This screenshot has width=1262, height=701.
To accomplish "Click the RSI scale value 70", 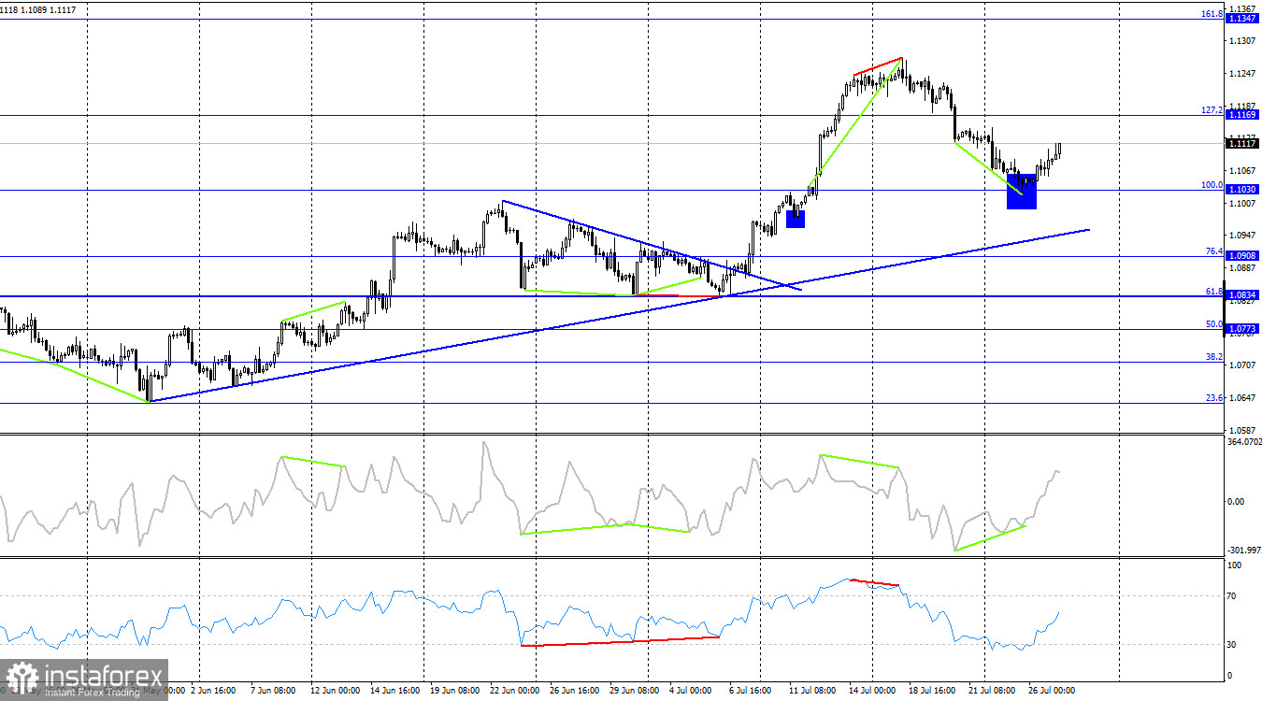I will (1232, 596).
